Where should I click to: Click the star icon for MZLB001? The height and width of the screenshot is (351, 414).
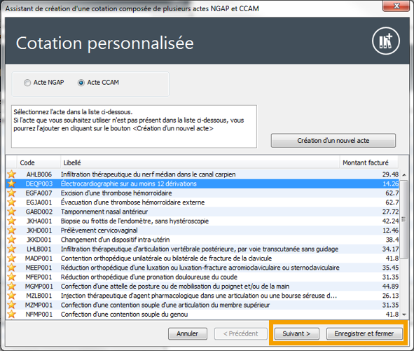(12, 296)
